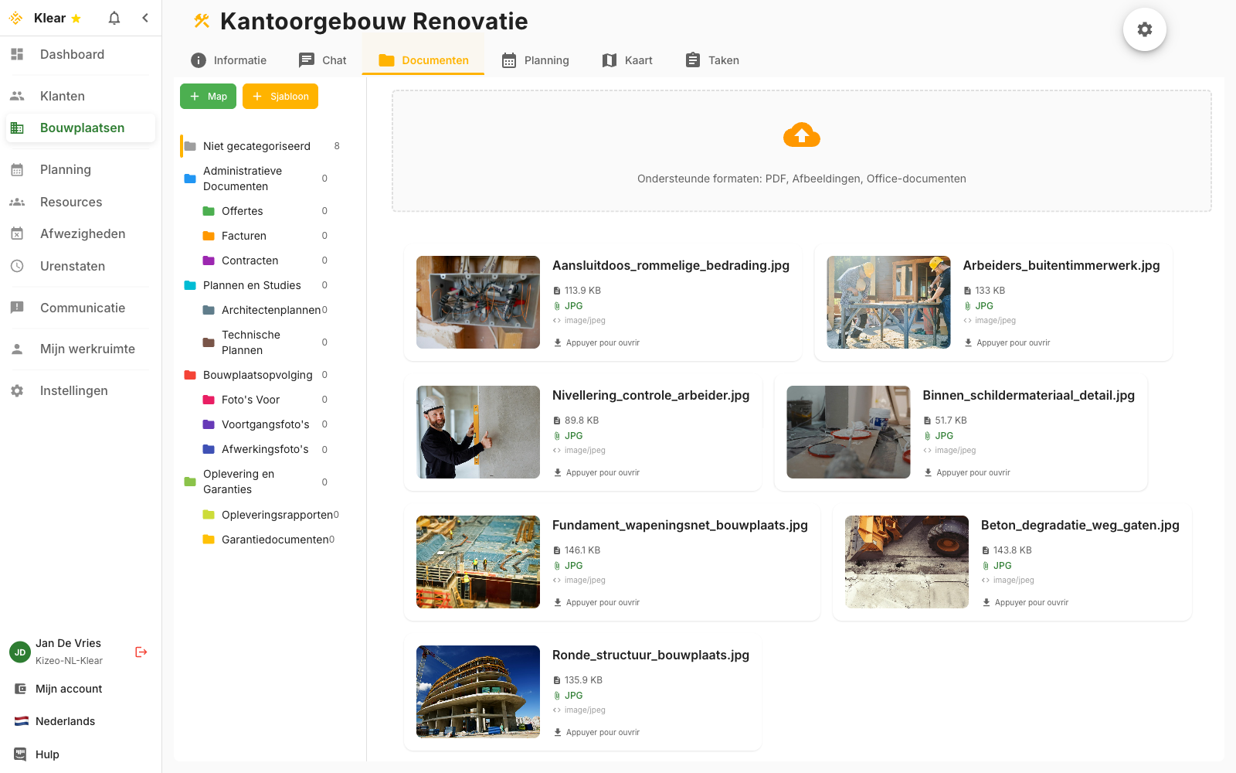Open Klanten from the sidebar
The width and height of the screenshot is (1236, 773).
[62, 96]
